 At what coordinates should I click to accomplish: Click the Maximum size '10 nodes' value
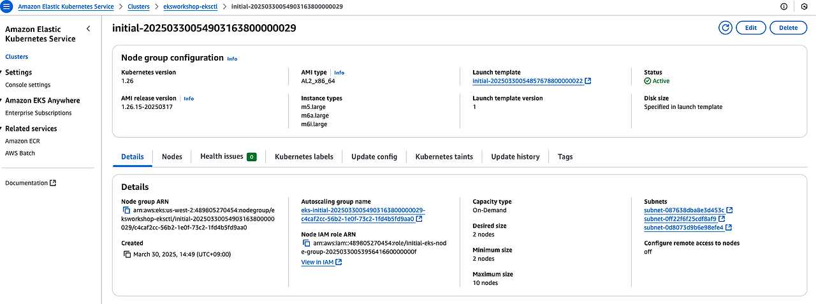tap(485, 283)
